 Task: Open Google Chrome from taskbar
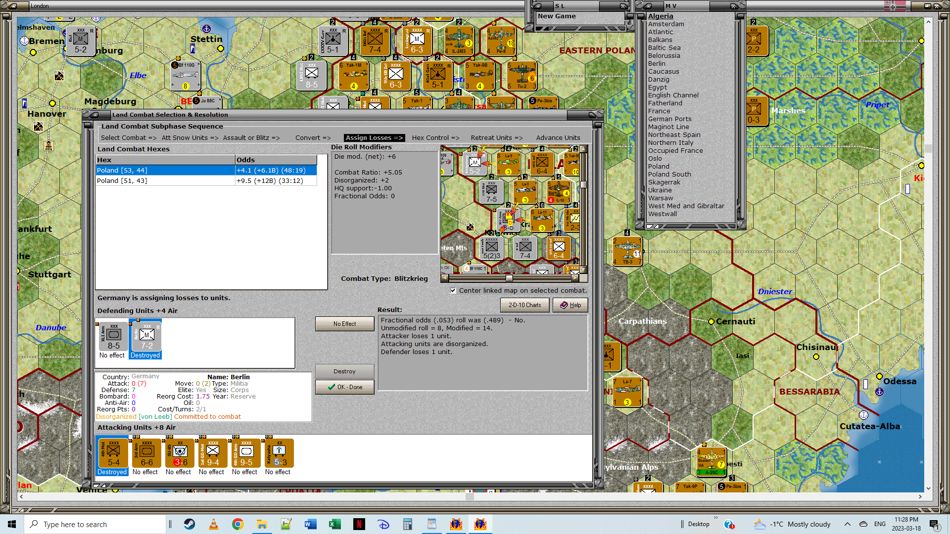tap(238, 524)
